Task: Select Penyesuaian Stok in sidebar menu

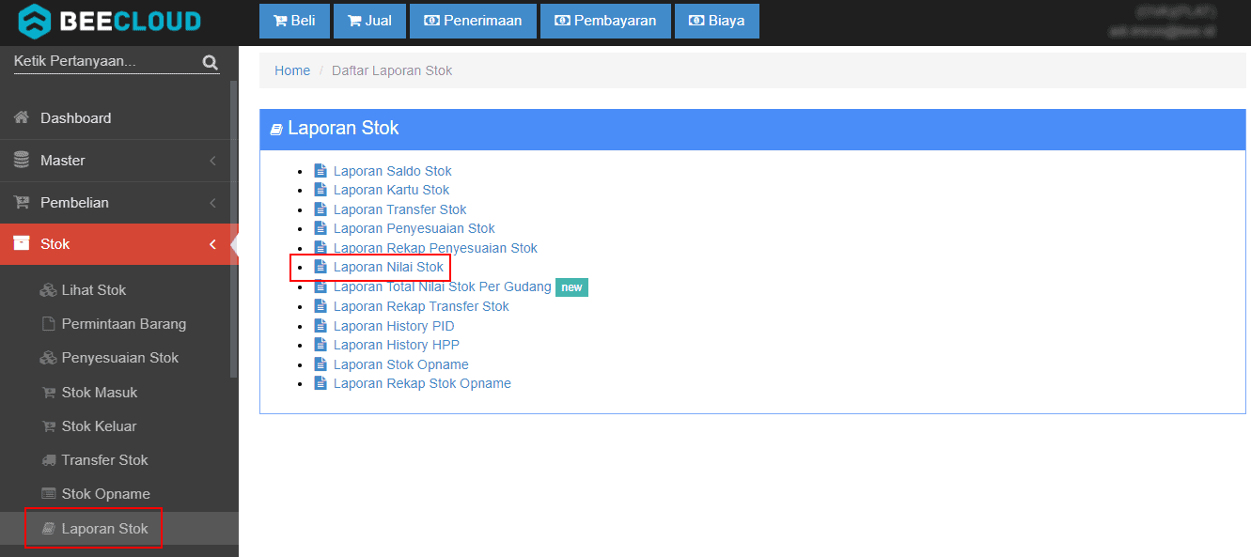Action: point(119,358)
